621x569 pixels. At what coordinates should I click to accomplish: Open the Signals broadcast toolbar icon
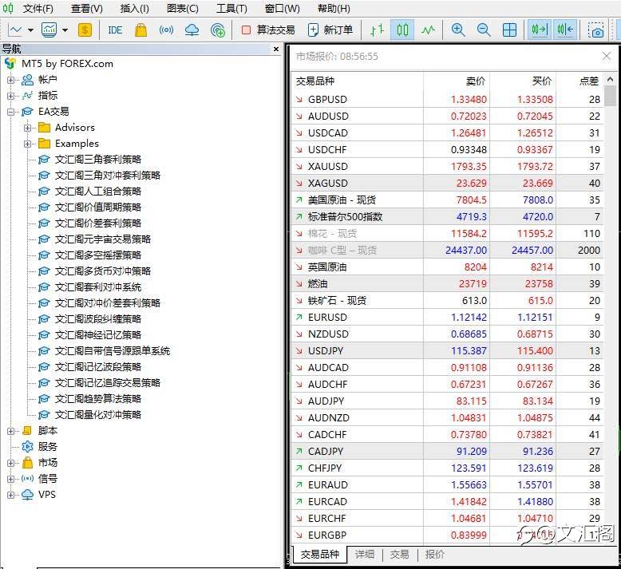166,30
